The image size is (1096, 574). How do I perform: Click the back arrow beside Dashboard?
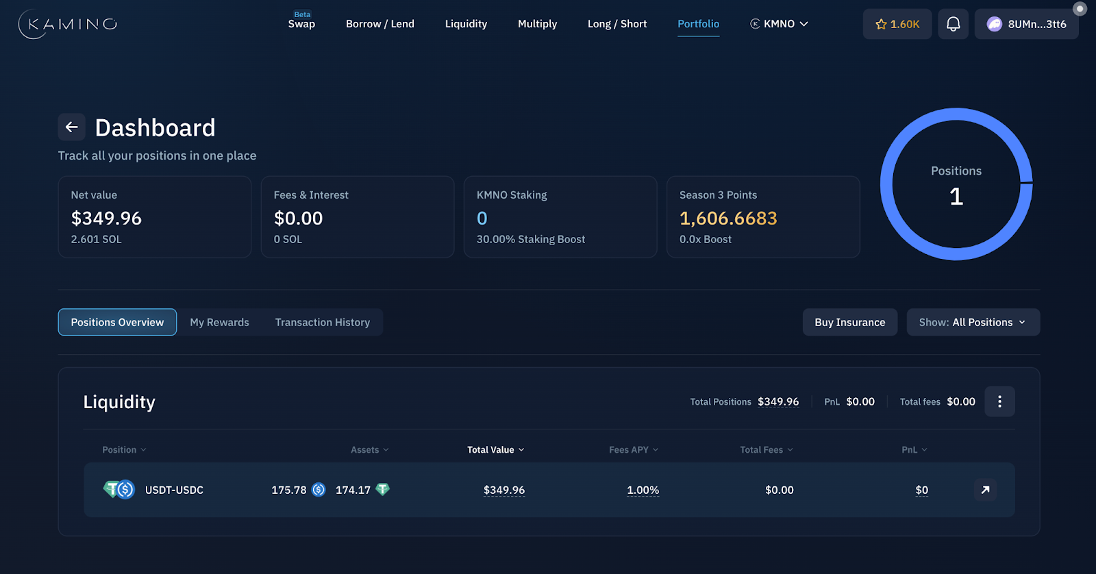coord(71,127)
